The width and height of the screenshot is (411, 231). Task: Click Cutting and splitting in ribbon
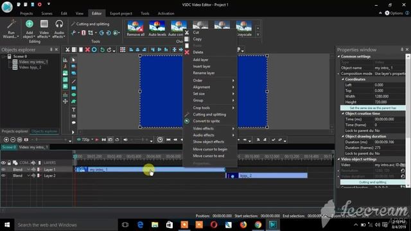(90, 24)
